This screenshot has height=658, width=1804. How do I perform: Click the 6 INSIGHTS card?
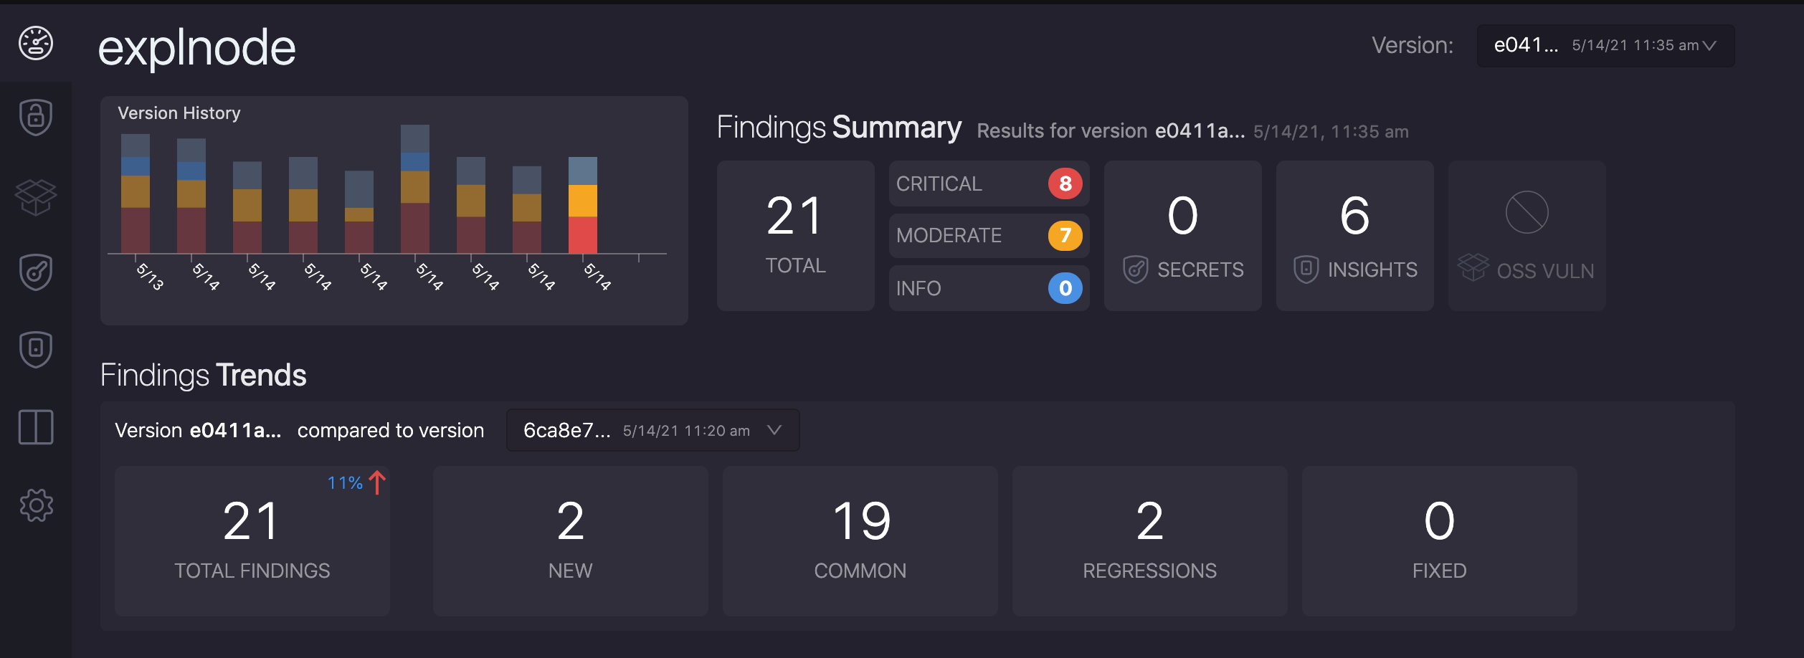click(1354, 236)
